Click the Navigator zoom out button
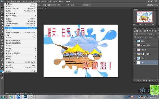The width and height of the screenshot is (159, 99). click(x=140, y=24)
